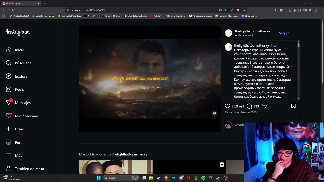Follow the account with the Seguir button
This screenshot has height=182, width=324.
[284, 33]
